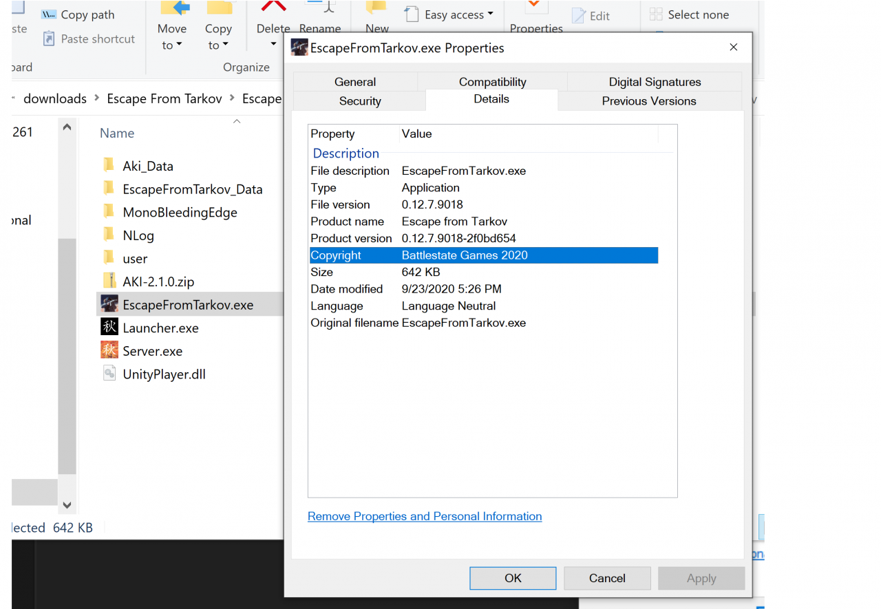Click the MonoBleedingEdge folder name
Screen dimensions: 881x609
coord(180,213)
